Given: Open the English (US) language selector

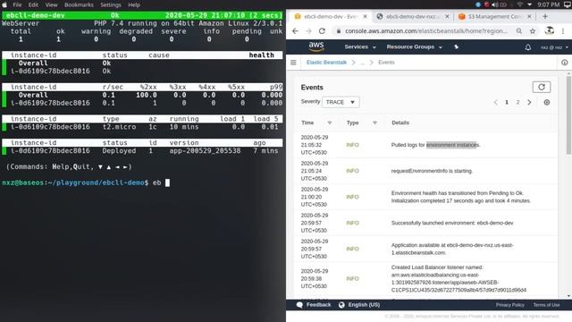Looking at the screenshot, I should [x=359, y=305].
